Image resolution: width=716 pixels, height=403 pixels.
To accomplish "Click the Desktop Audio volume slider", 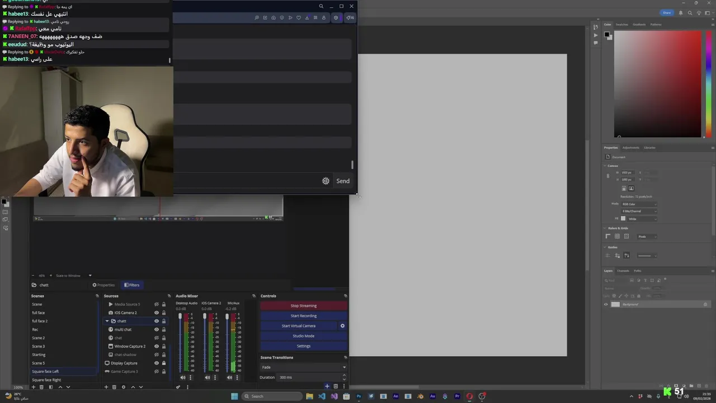I will click(x=180, y=343).
